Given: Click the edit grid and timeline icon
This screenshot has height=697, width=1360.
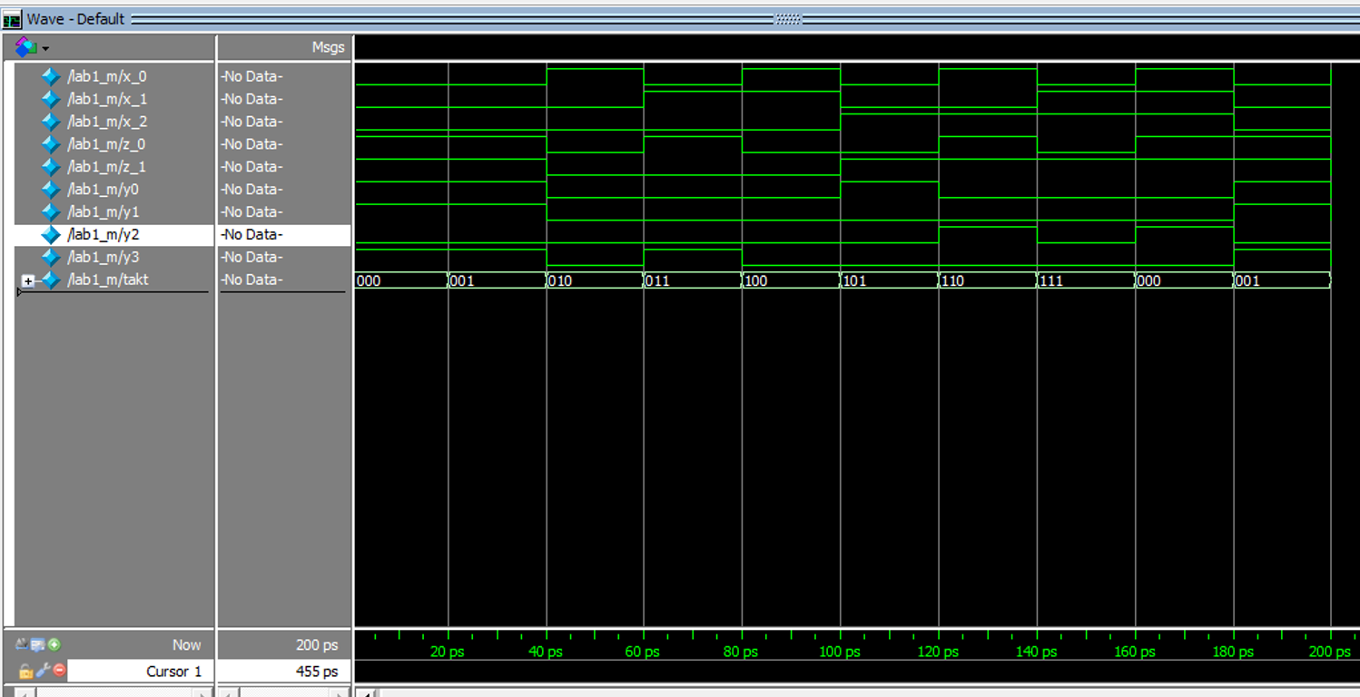Looking at the screenshot, I should (38, 645).
